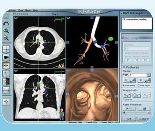
Task: Click the printer icon at top of sidebar
Action: (x=6, y=17)
